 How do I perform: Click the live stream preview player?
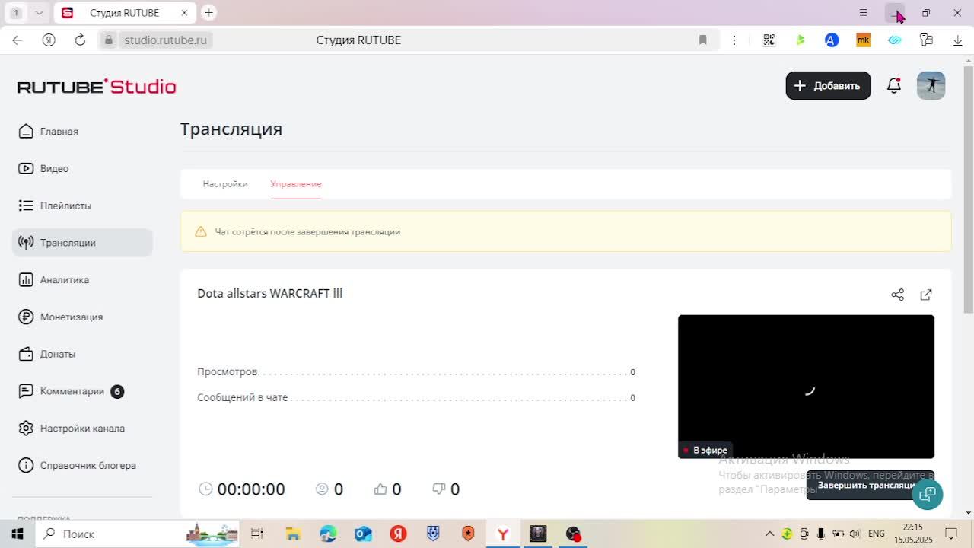coord(806,387)
